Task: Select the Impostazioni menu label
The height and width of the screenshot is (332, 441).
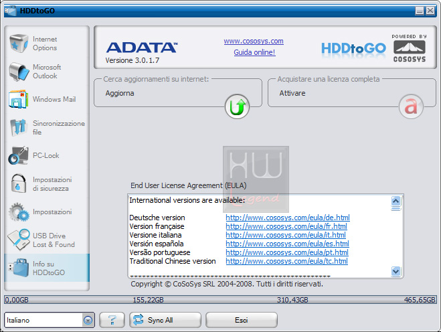Action: click(52, 212)
